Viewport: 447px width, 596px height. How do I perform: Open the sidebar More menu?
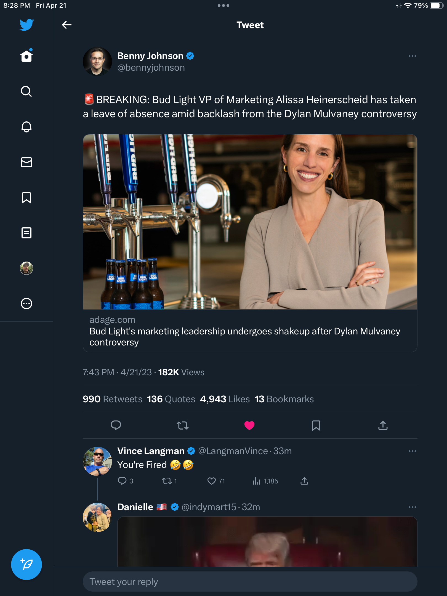pyautogui.click(x=26, y=304)
